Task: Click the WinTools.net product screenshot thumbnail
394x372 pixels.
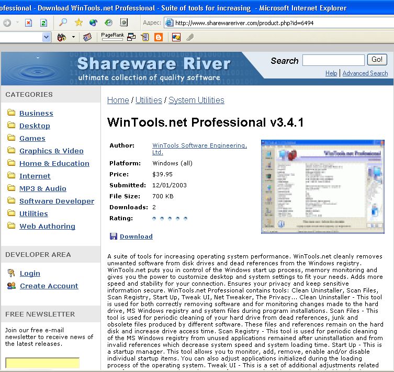Action: (323, 187)
